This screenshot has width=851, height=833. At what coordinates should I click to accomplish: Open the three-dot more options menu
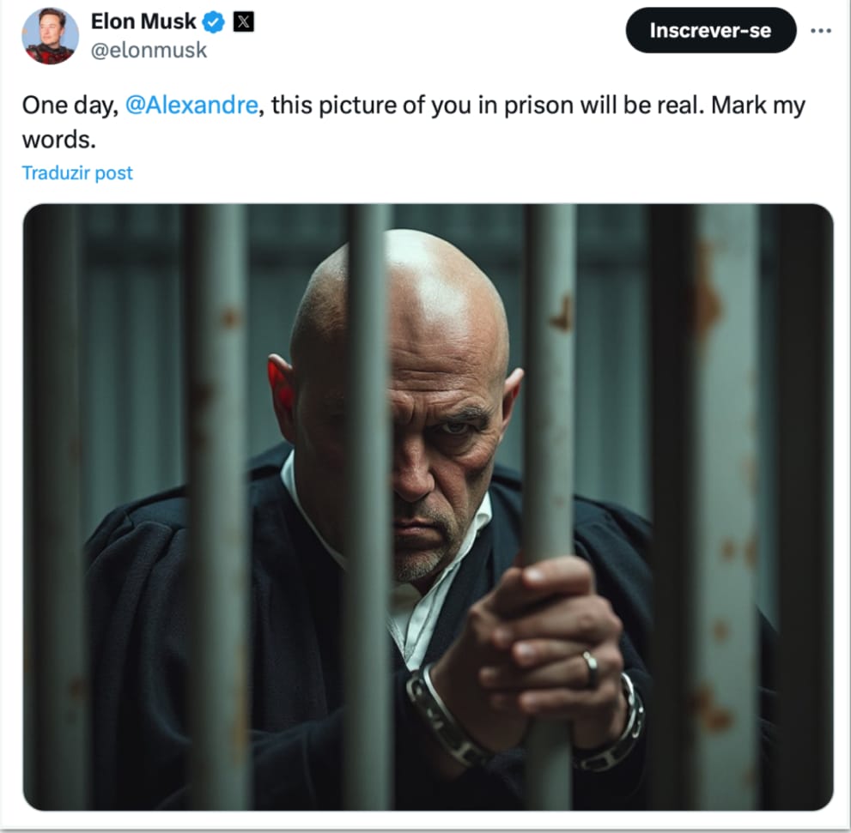click(821, 30)
